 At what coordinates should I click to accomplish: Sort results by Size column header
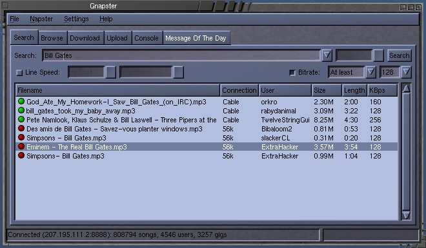327,90
